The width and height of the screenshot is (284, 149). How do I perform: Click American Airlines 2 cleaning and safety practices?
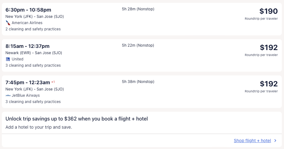(x=33, y=29)
